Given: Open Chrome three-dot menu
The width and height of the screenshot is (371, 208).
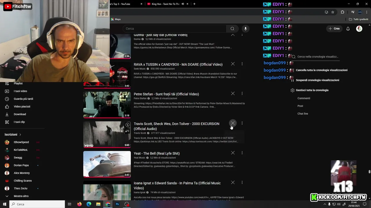Looking at the screenshot, I should 367,12.
